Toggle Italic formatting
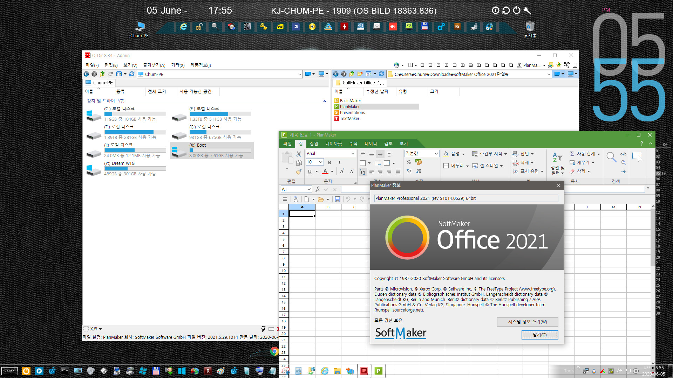Image resolution: width=673 pixels, height=378 pixels. pyautogui.click(x=339, y=162)
